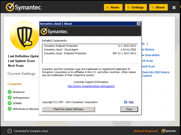Click green check beside USB Devices Blocked
181x135 pixels.
[x=10, y=109]
